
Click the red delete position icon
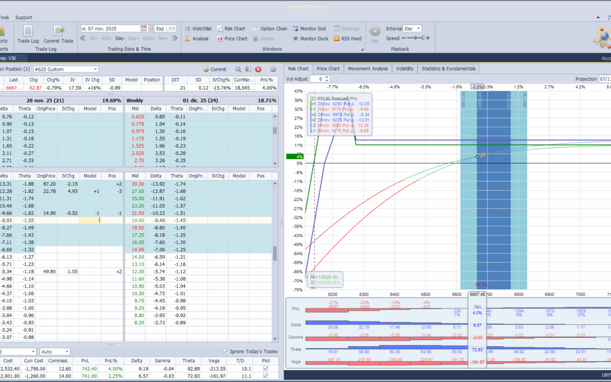coord(258,69)
